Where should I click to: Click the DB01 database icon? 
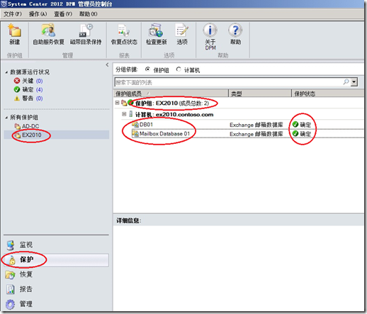pyautogui.click(x=135, y=124)
